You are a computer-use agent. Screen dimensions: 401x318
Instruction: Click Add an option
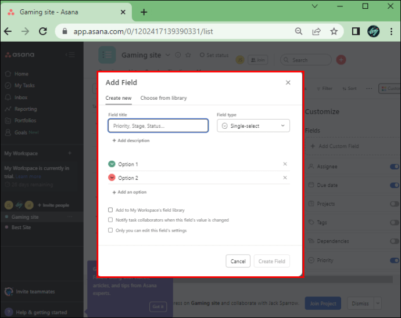pos(130,192)
